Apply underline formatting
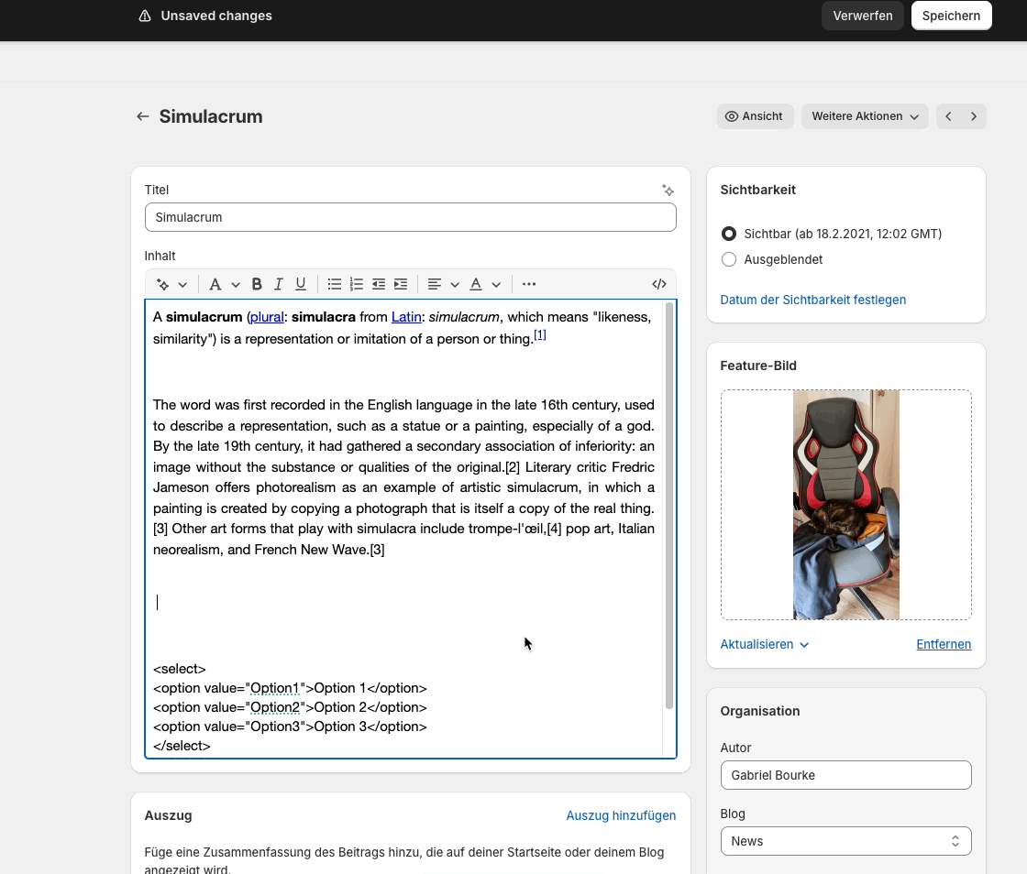This screenshot has width=1027, height=874. [300, 284]
